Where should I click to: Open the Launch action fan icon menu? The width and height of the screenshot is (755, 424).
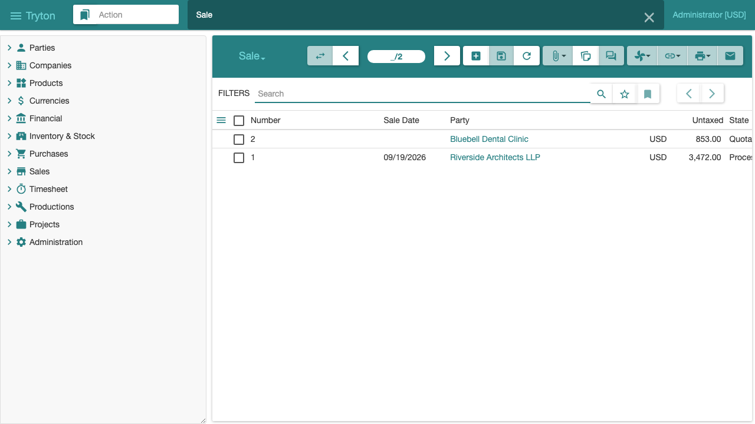coord(642,56)
